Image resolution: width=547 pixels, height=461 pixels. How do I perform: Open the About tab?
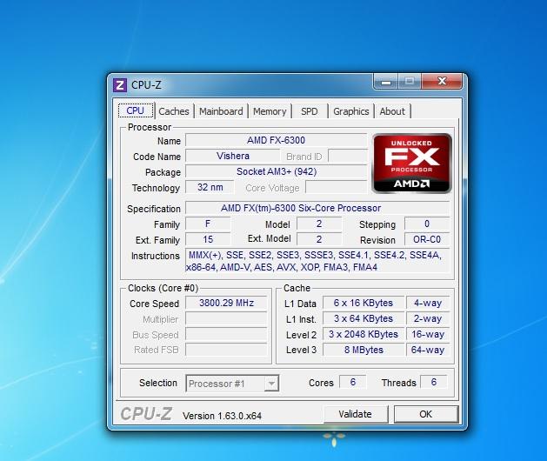[x=392, y=111]
